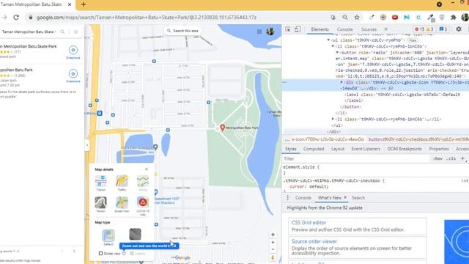Open the Google account avatar on the map
The image size is (469, 264).
(x=270, y=32)
